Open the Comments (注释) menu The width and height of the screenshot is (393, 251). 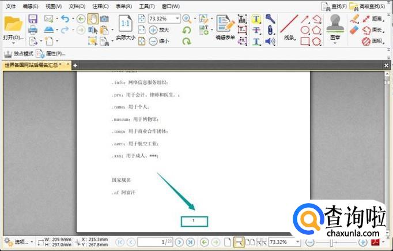[x=100, y=6]
